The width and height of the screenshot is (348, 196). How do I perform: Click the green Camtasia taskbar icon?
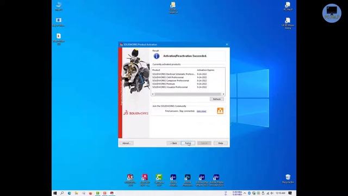pos(98,193)
